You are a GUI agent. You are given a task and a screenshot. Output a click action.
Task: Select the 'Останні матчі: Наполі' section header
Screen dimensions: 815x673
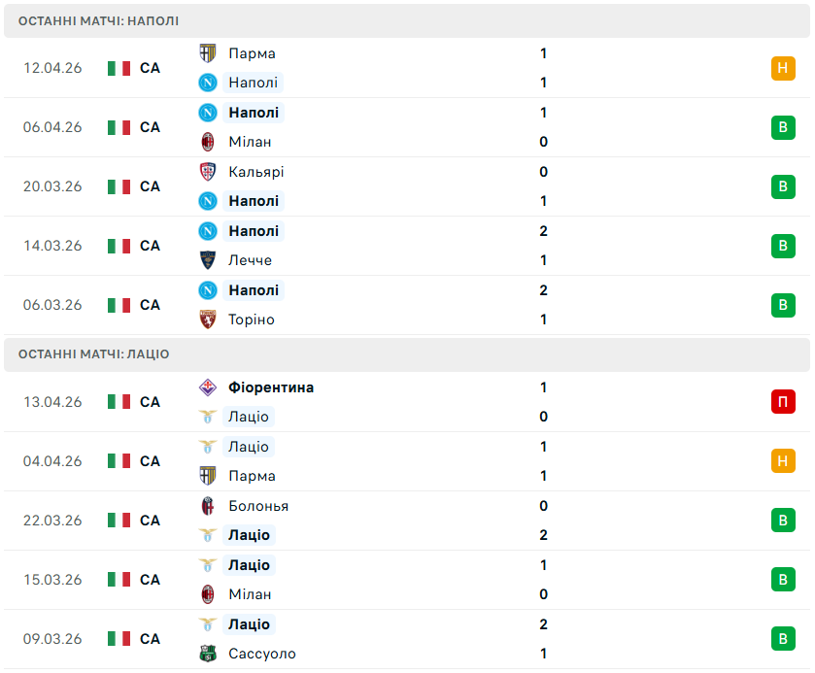[x=98, y=20]
